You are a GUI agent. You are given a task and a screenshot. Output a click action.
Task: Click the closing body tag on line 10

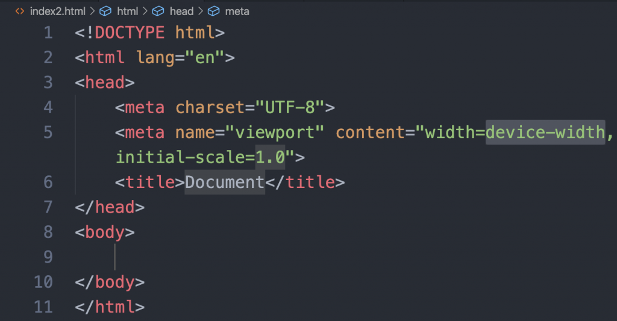[x=110, y=282]
